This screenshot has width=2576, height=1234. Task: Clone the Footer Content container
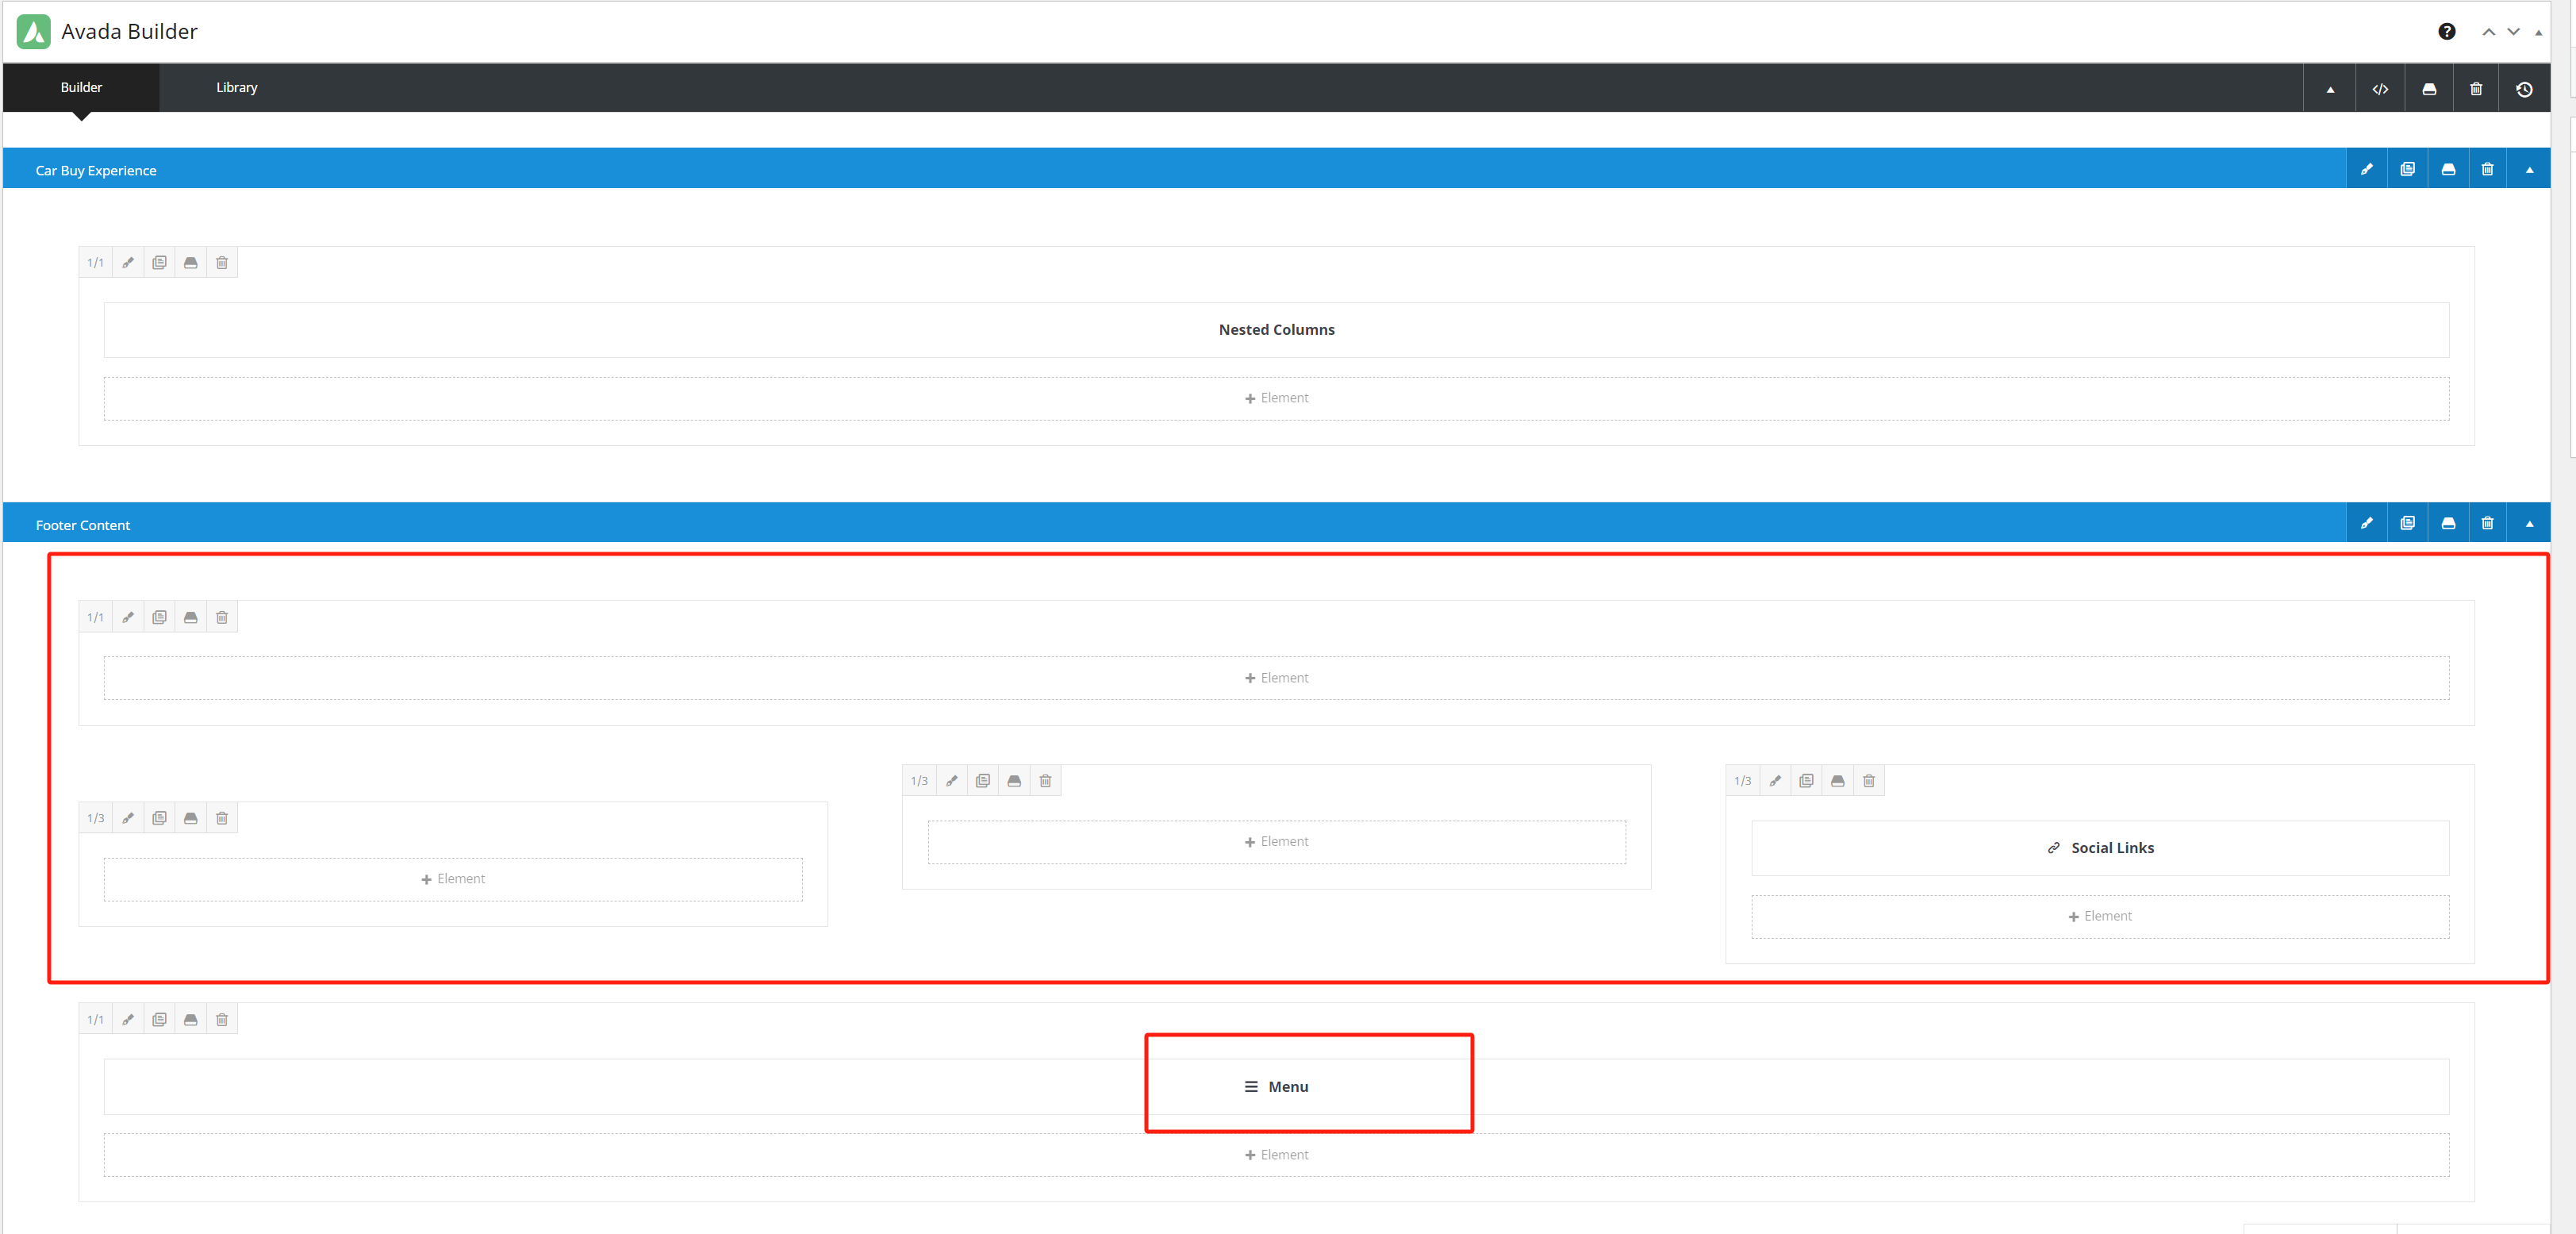click(x=2407, y=523)
